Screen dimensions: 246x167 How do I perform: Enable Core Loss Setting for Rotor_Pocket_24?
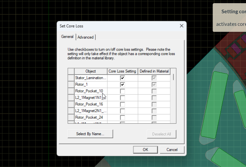[123, 117]
